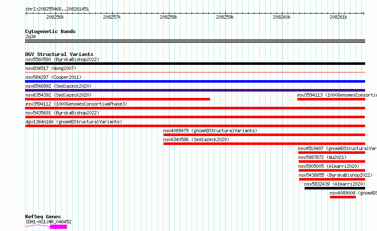The height and width of the screenshot is (231, 377).
Task: Click the ruler's right arrow end
Action: click(364, 14)
